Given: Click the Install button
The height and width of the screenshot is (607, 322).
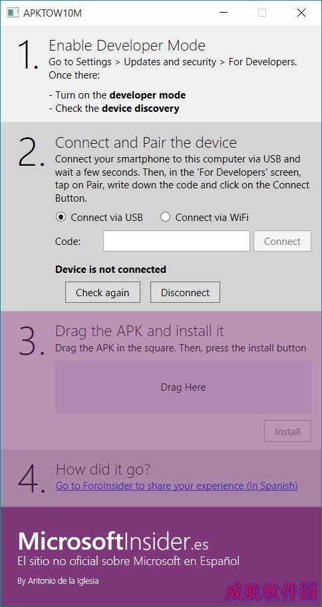Looking at the screenshot, I should (x=287, y=431).
